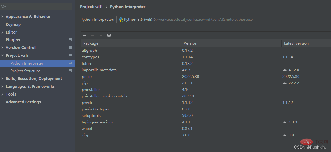Click the search magnifier icon in settings

point(3,7)
